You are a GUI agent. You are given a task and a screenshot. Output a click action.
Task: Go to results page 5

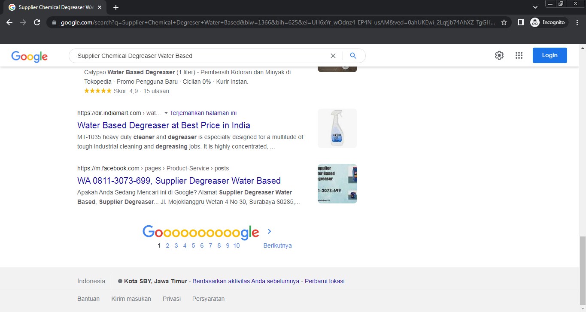(193, 245)
